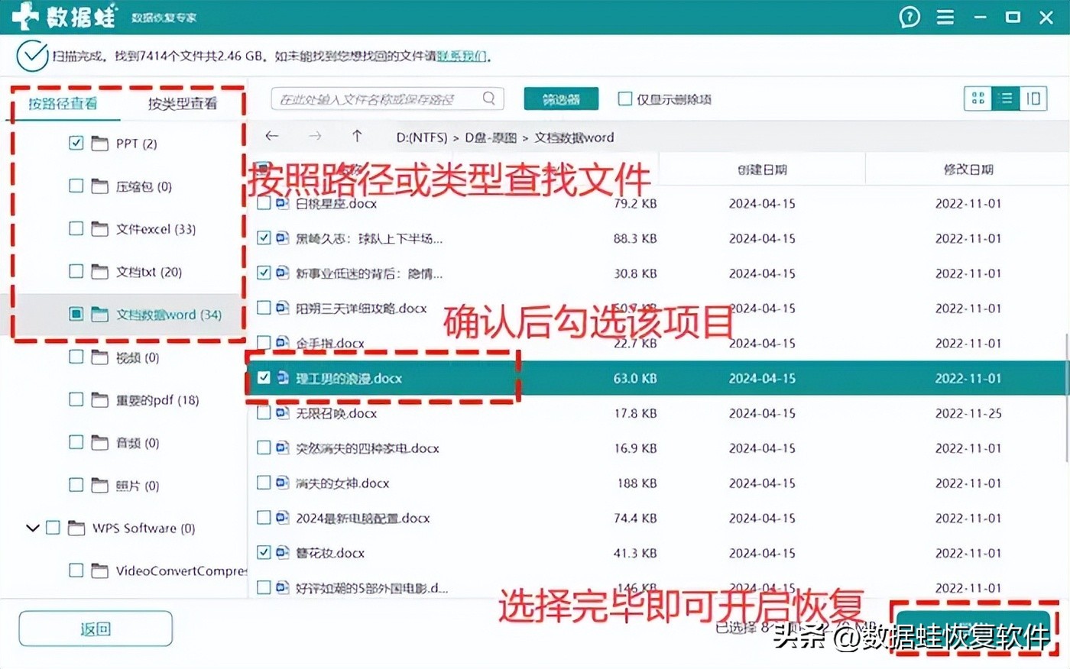Switch to 按路径查看 tab
This screenshot has height=669, width=1070.
pos(63,104)
